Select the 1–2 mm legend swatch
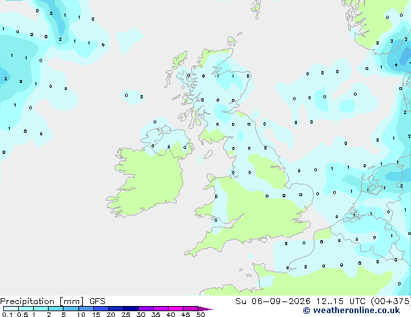The image size is (411, 317). 41,309
